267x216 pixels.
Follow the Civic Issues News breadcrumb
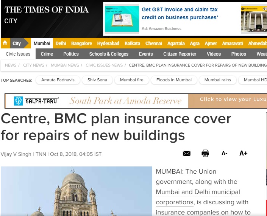tap(104, 65)
